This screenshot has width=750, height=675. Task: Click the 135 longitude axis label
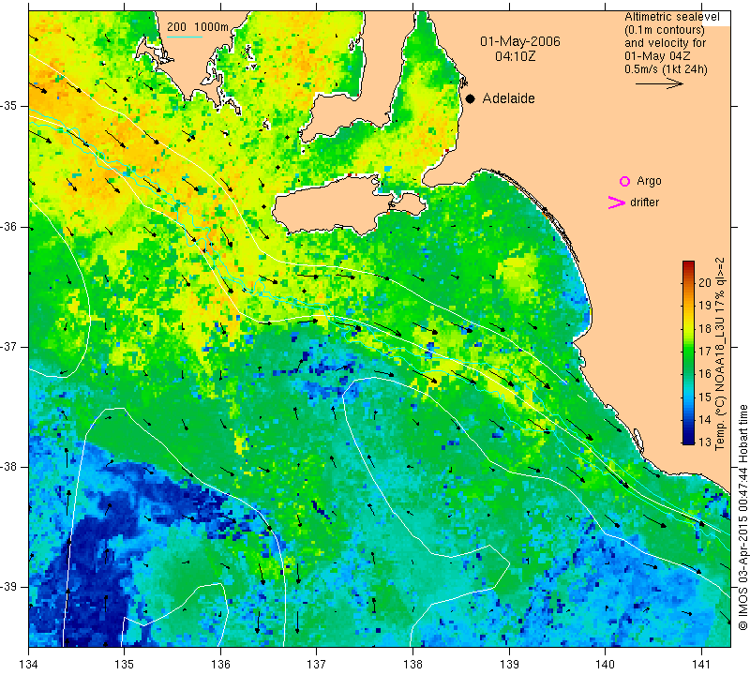click(125, 665)
